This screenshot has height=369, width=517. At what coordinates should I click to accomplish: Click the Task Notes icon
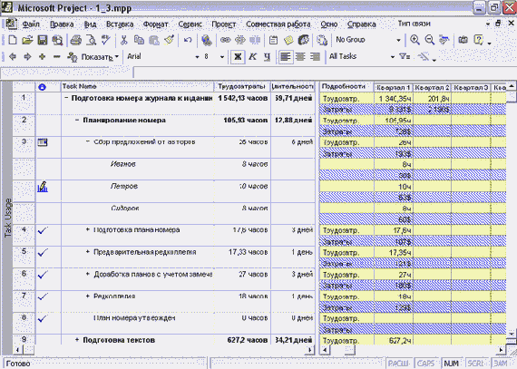point(288,40)
